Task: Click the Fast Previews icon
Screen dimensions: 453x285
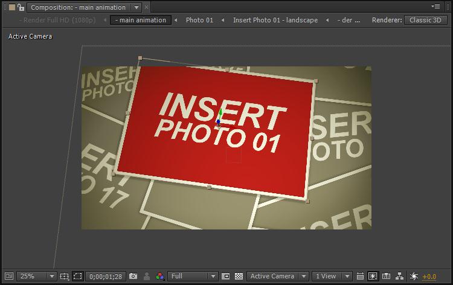Action: pos(373,276)
